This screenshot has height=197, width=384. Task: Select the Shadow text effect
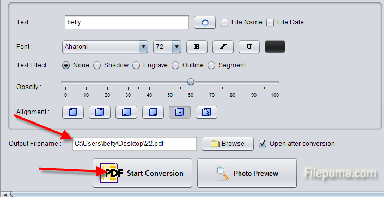pyautogui.click(x=97, y=65)
